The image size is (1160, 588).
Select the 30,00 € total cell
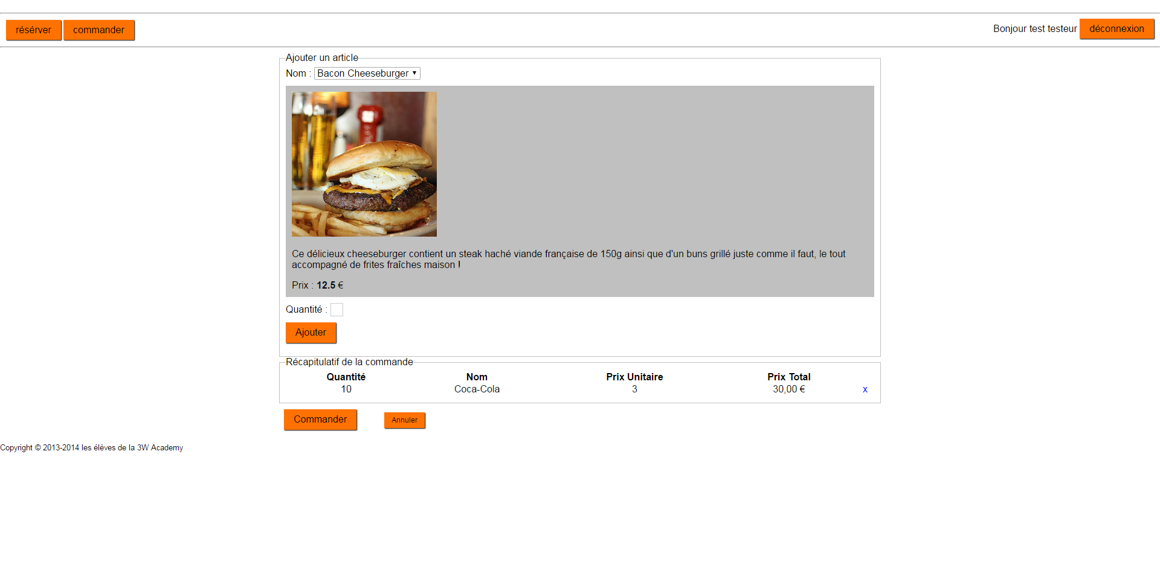click(x=789, y=389)
